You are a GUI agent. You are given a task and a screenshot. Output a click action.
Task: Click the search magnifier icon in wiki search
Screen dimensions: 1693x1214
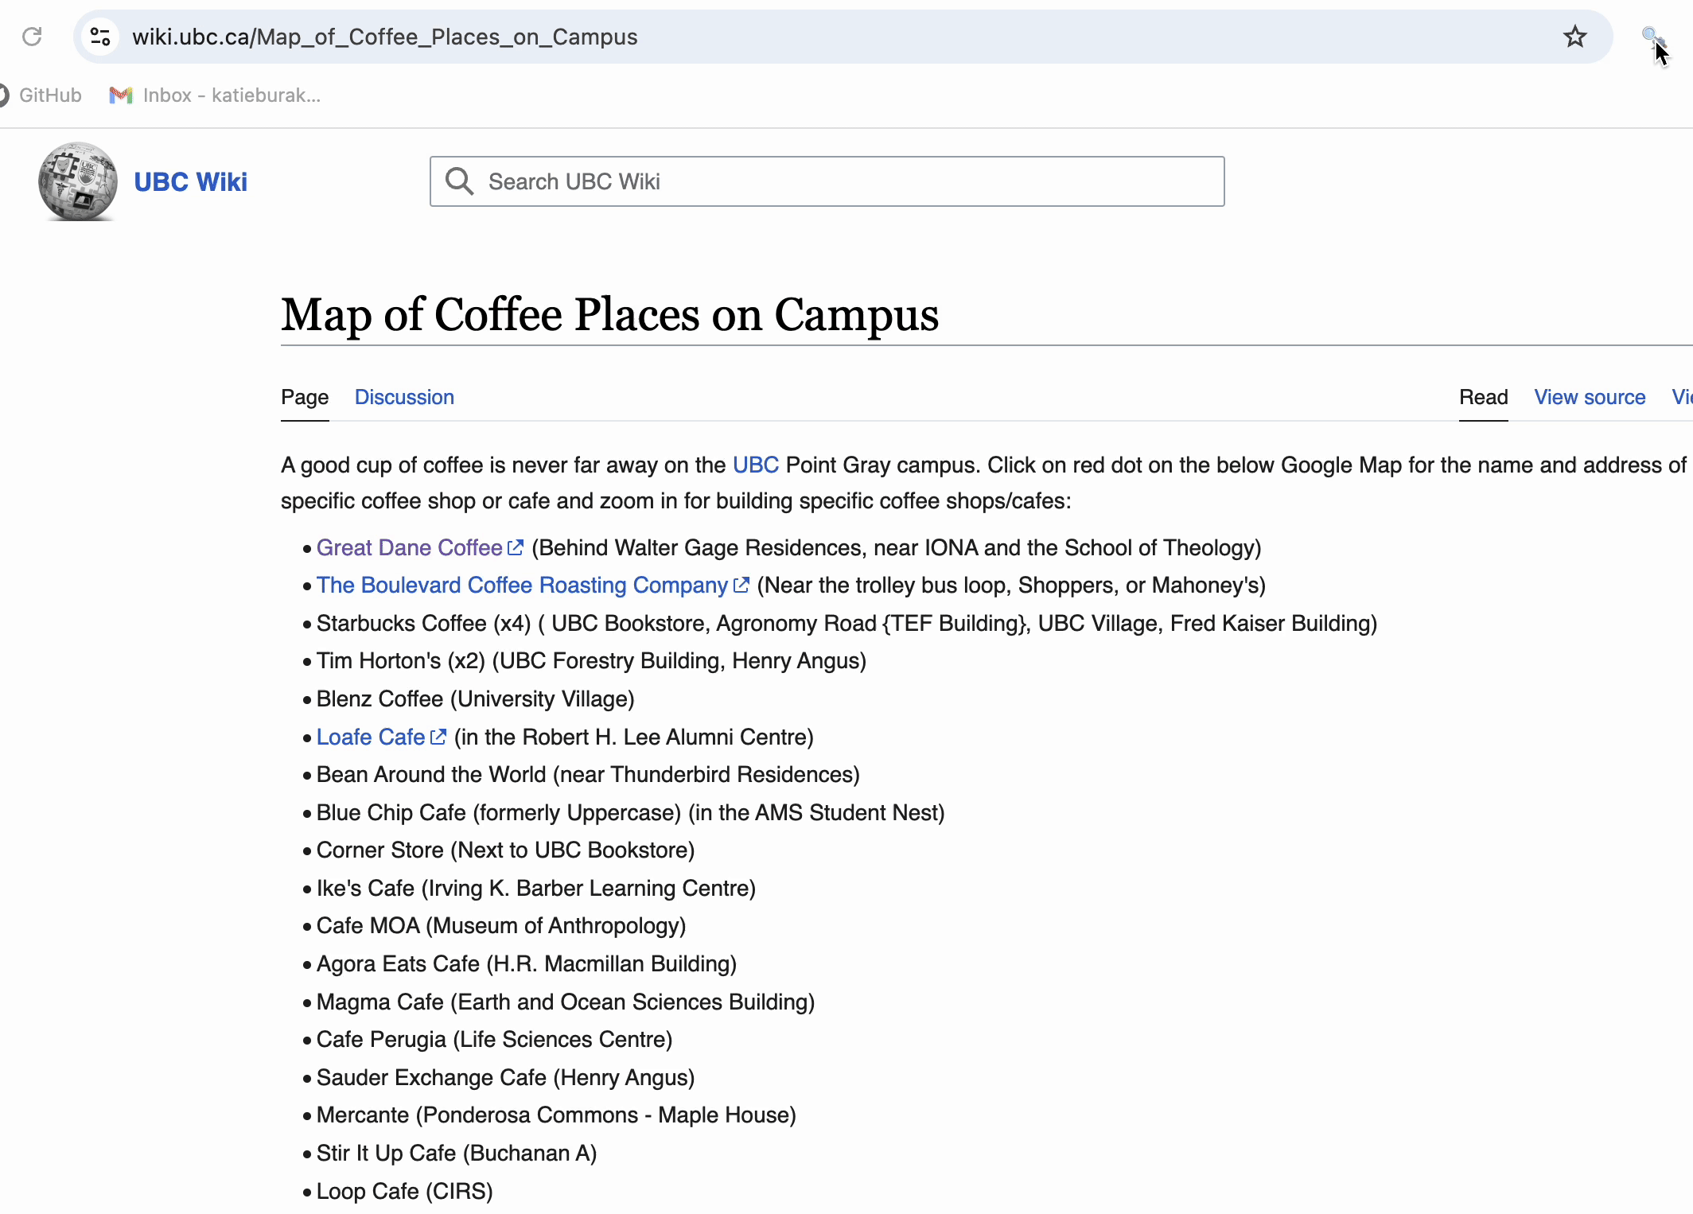[x=459, y=181]
